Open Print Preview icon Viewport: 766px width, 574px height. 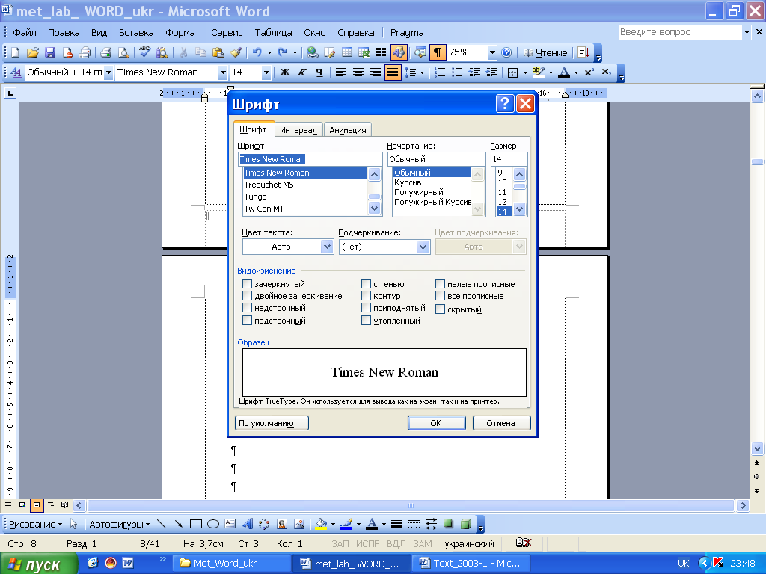click(x=123, y=53)
